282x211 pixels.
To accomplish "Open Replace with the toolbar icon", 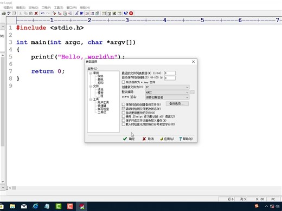I will (60, 14).
